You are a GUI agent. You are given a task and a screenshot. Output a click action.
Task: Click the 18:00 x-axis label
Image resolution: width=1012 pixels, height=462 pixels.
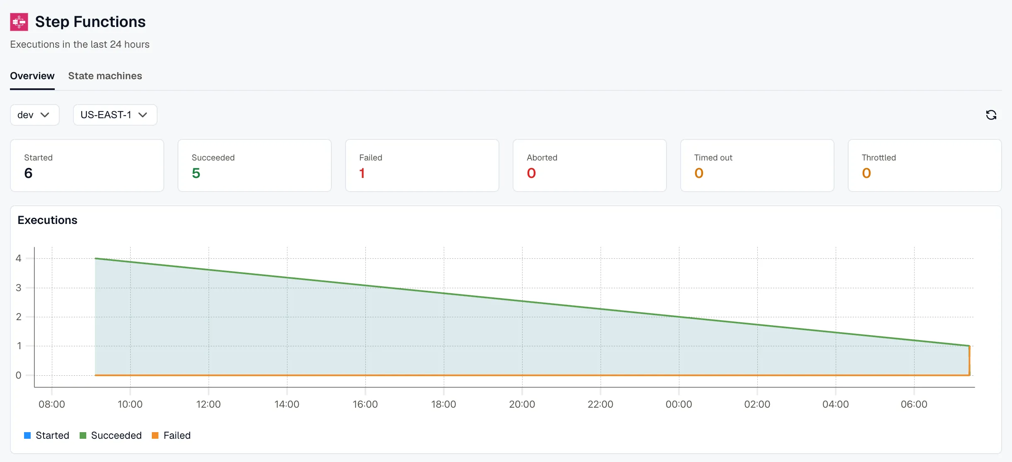coord(443,404)
